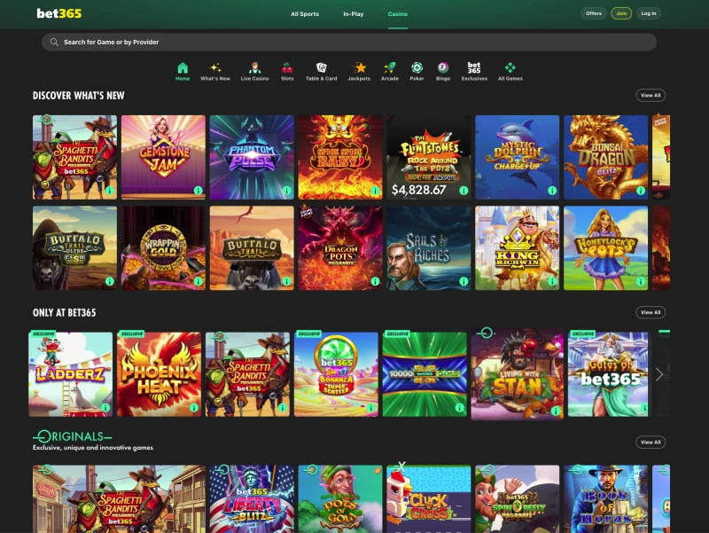Image resolution: width=709 pixels, height=533 pixels.
Task: Open Gates of bet365 game
Action: pos(608,374)
